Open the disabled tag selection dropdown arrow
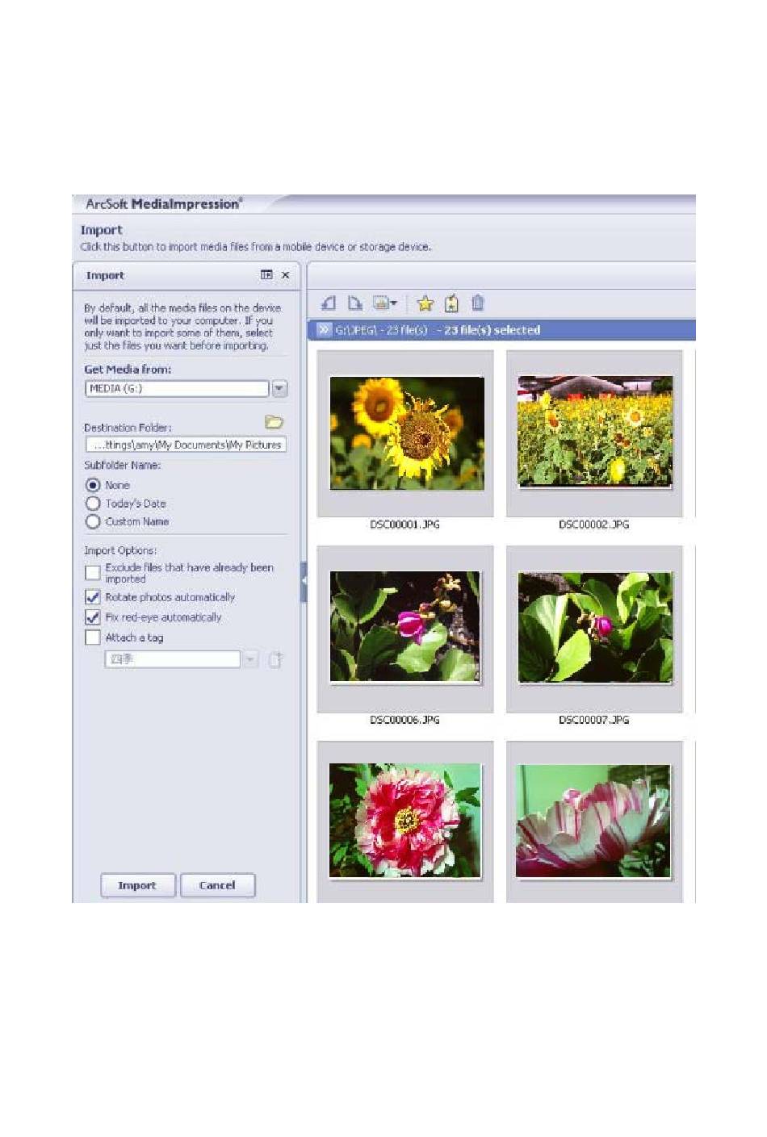Image resolution: width=767 pixels, height=1137 pixels. tap(251, 660)
